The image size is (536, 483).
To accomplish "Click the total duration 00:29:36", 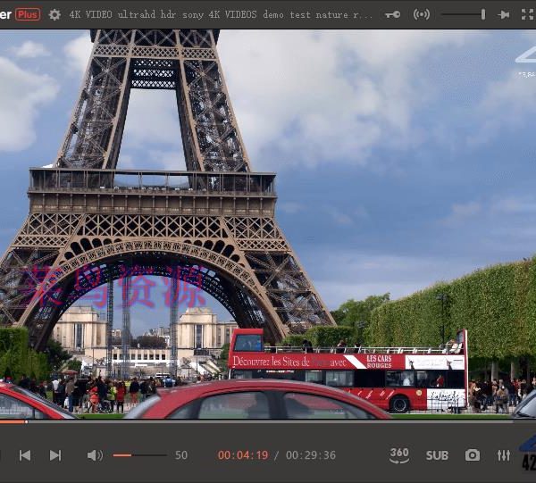I will tap(311, 455).
